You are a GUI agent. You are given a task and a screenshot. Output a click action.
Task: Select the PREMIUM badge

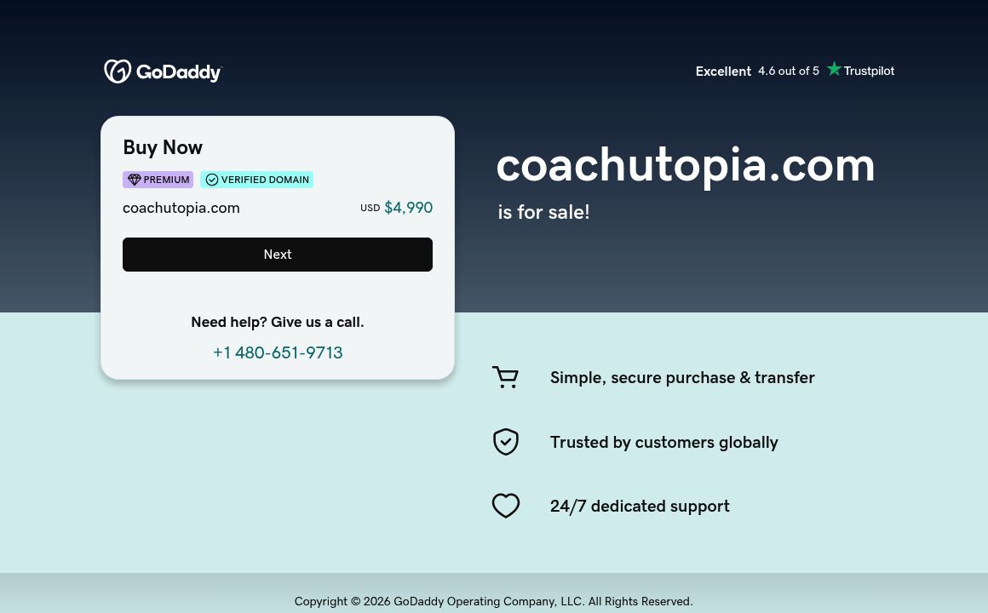(x=158, y=180)
